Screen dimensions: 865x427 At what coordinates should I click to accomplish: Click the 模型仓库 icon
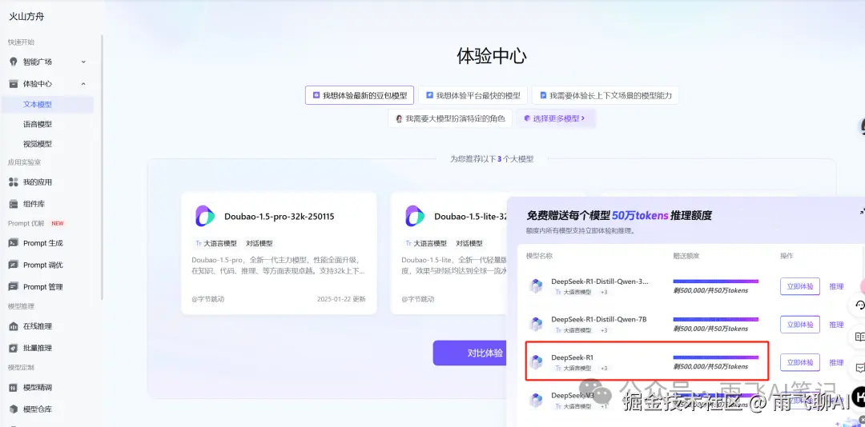pyautogui.click(x=14, y=409)
